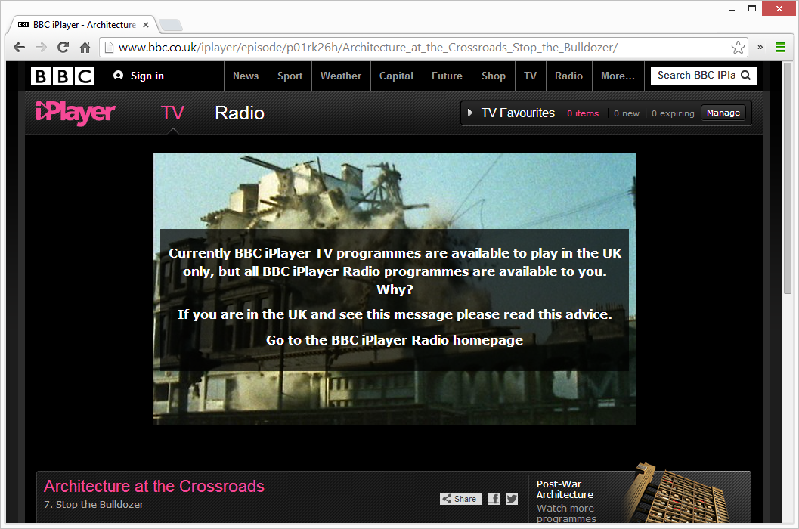Open the Capital section
Screen dimensions: 799x529
pyautogui.click(x=396, y=76)
